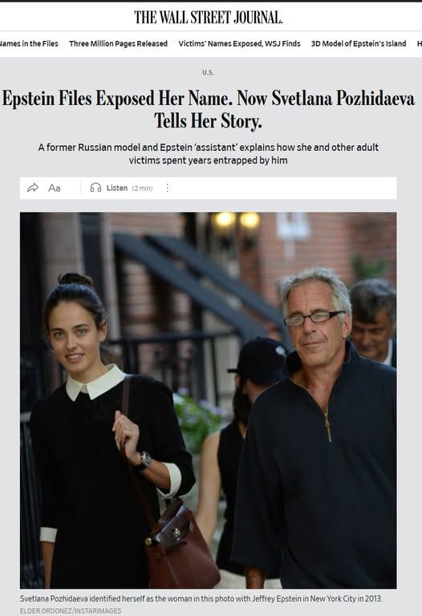This screenshot has width=422, height=616.
Task: Play the article via Listen label
Action: (x=116, y=188)
